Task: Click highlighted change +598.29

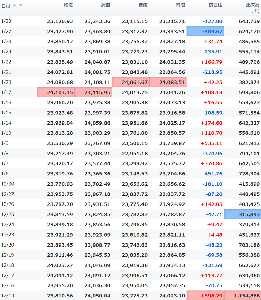Action: coord(205,295)
